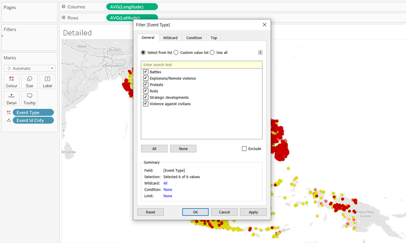The image size is (406, 243).
Task: Click the filter list options menu icon
Action: pyautogui.click(x=260, y=52)
